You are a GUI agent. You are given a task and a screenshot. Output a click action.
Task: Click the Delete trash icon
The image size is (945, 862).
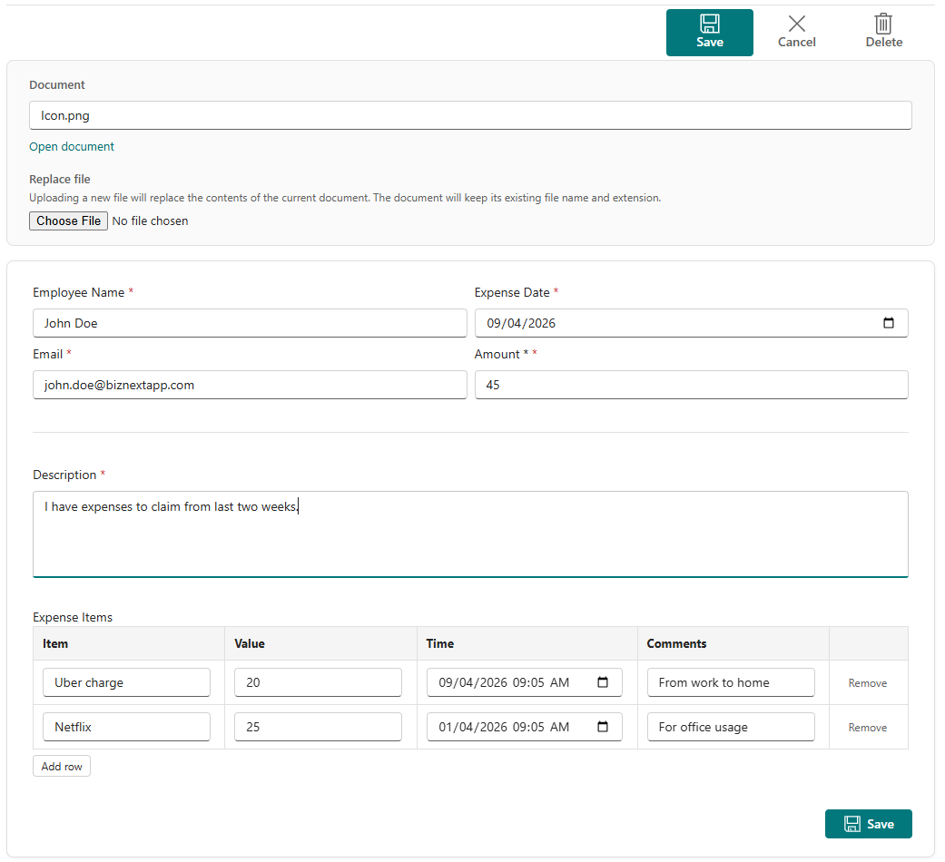coord(883,24)
